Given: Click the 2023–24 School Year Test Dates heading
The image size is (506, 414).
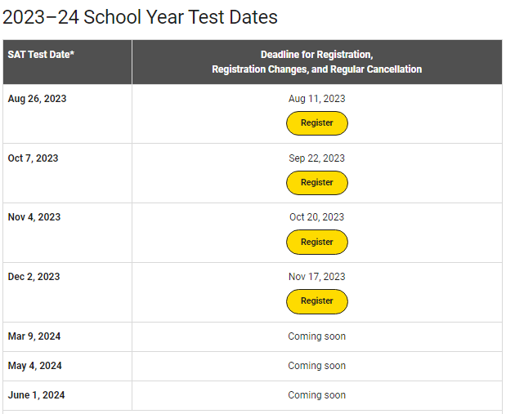Looking at the screenshot, I should [140, 17].
